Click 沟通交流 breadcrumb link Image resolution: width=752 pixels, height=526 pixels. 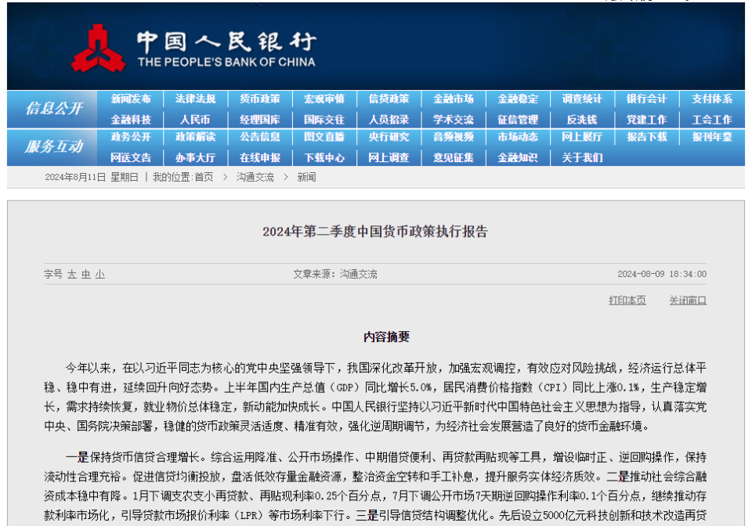tap(255, 178)
